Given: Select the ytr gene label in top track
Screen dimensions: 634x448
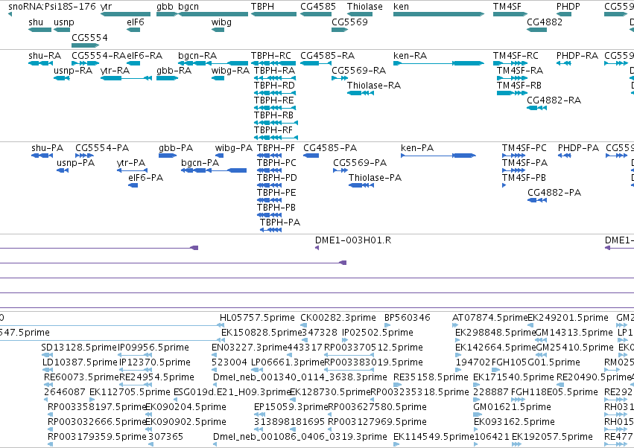Looking at the screenshot, I should [106, 7].
